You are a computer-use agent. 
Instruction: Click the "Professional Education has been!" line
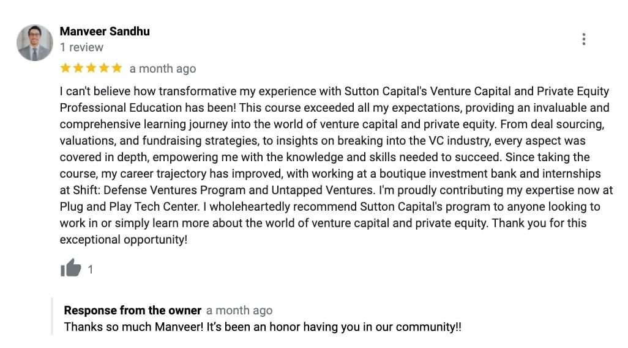click(x=334, y=108)
